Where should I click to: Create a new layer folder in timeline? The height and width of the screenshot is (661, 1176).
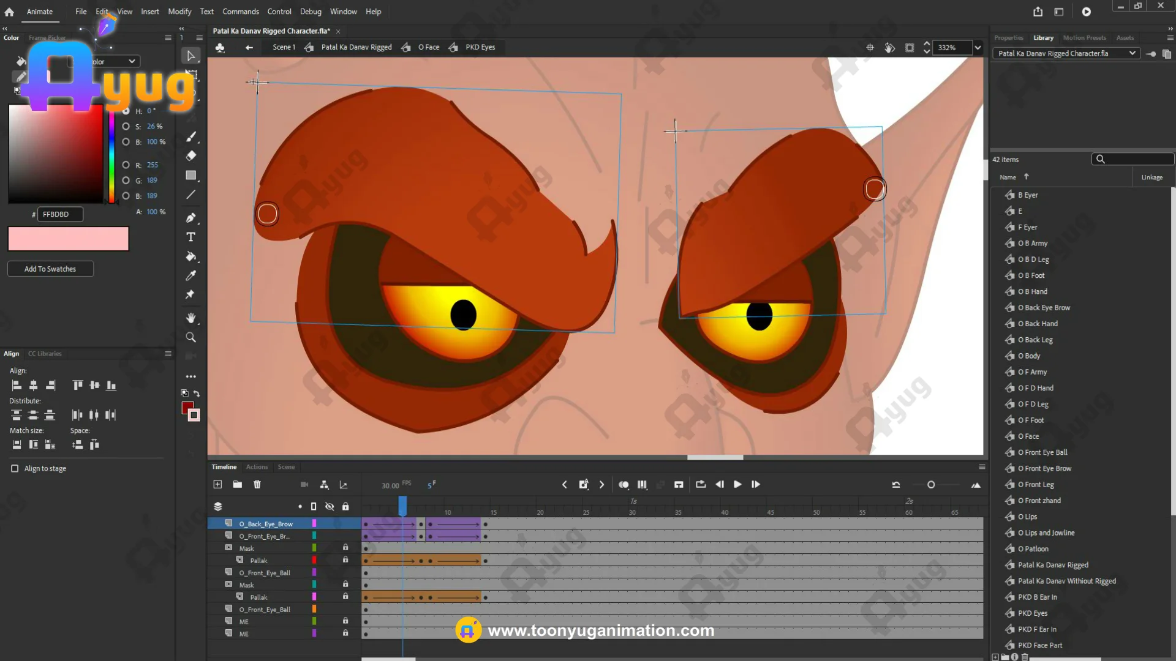point(237,484)
